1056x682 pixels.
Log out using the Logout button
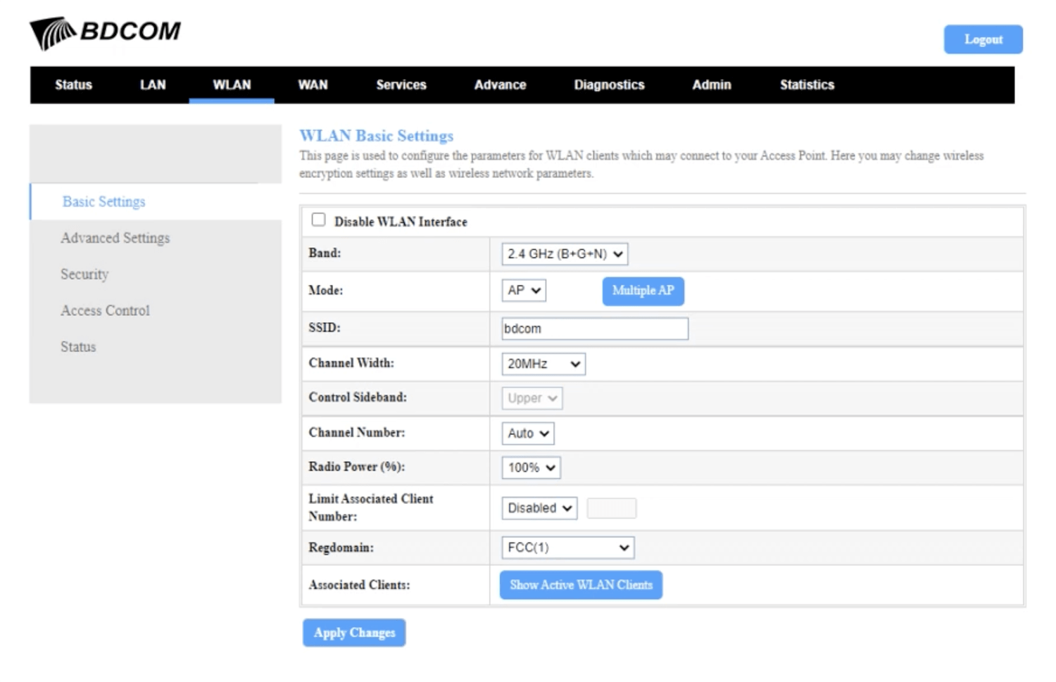[983, 39]
